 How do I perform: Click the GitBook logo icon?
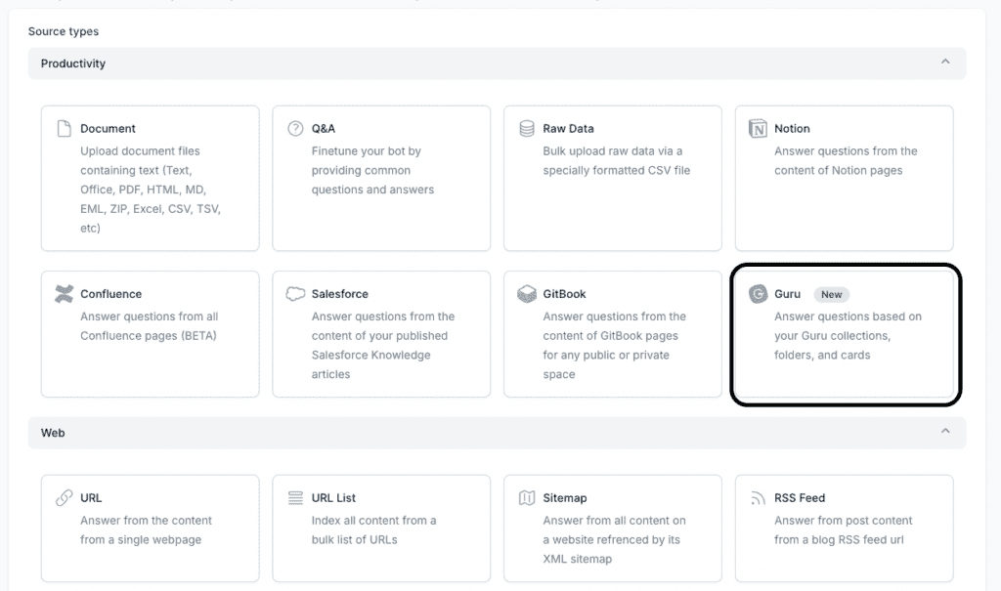[x=527, y=294]
